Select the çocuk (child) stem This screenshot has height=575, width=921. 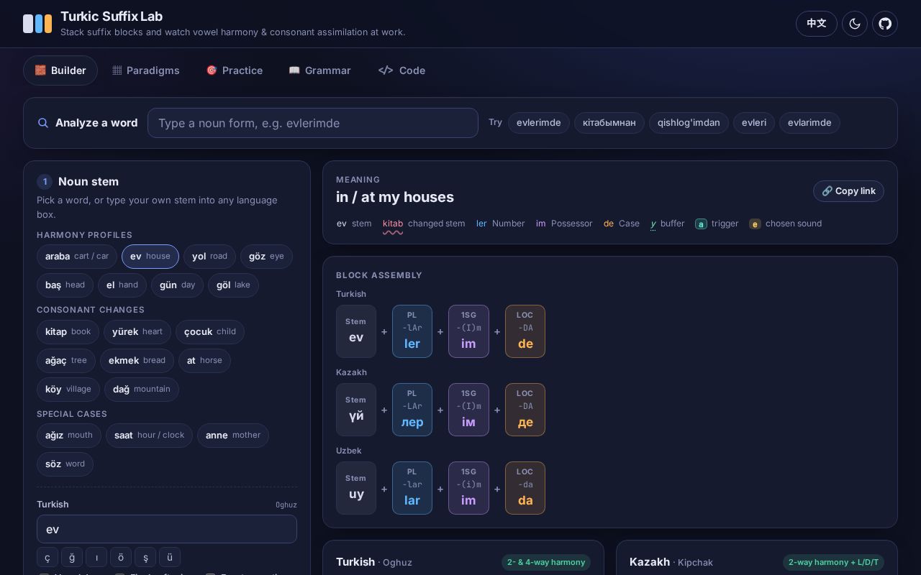[210, 332]
